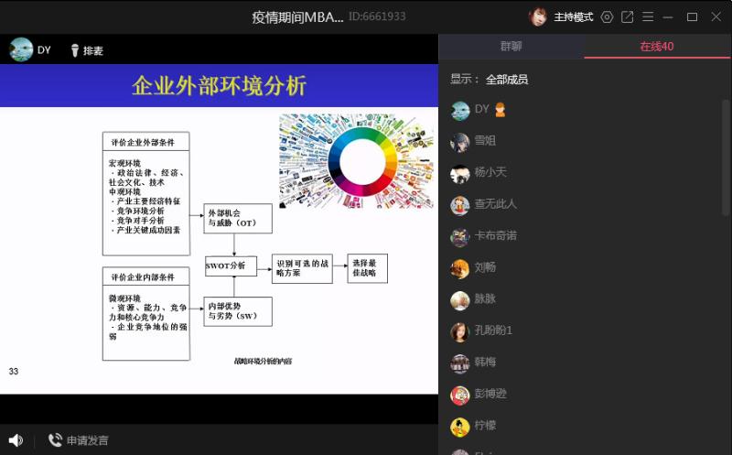
Task: Toggle 主持模式 host mode
Action: [x=574, y=17]
